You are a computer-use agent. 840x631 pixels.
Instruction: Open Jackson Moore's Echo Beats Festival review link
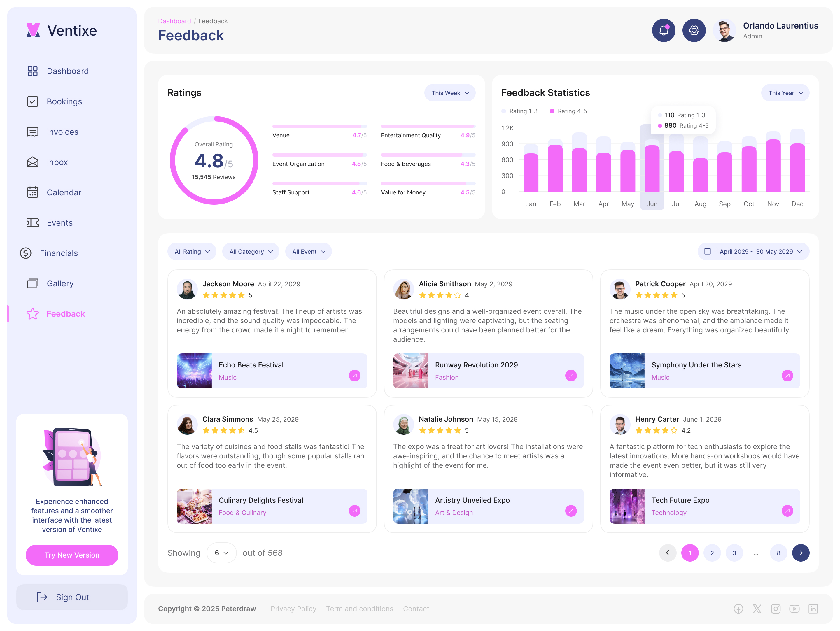coord(355,376)
